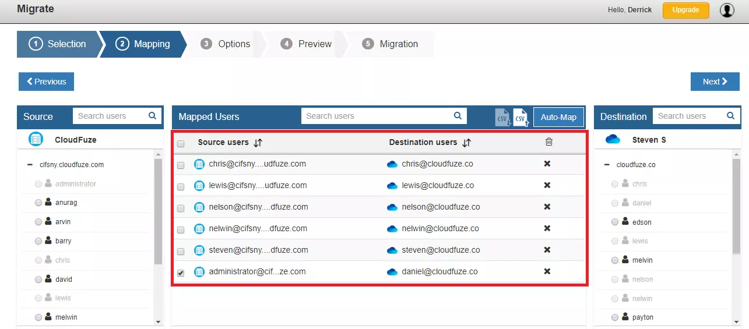Viewport: 749px width, 329px height.
Task: Remove the nelson@cloudfuze.co mapping with X
Action: [x=547, y=207]
